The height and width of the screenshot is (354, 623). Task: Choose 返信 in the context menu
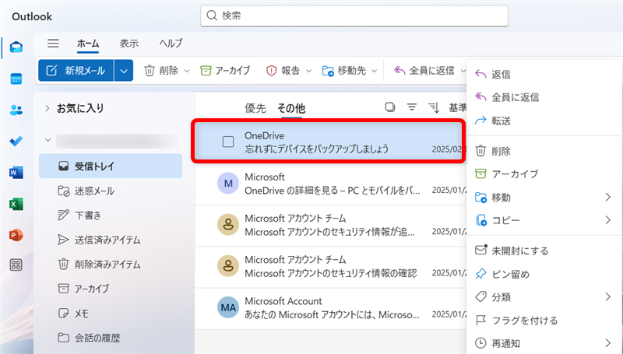[x=544, y=74]
